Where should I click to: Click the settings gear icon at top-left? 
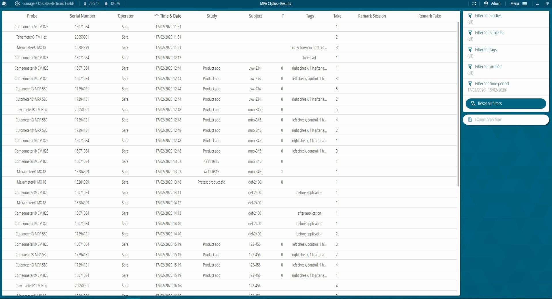(x=4, y=3)
